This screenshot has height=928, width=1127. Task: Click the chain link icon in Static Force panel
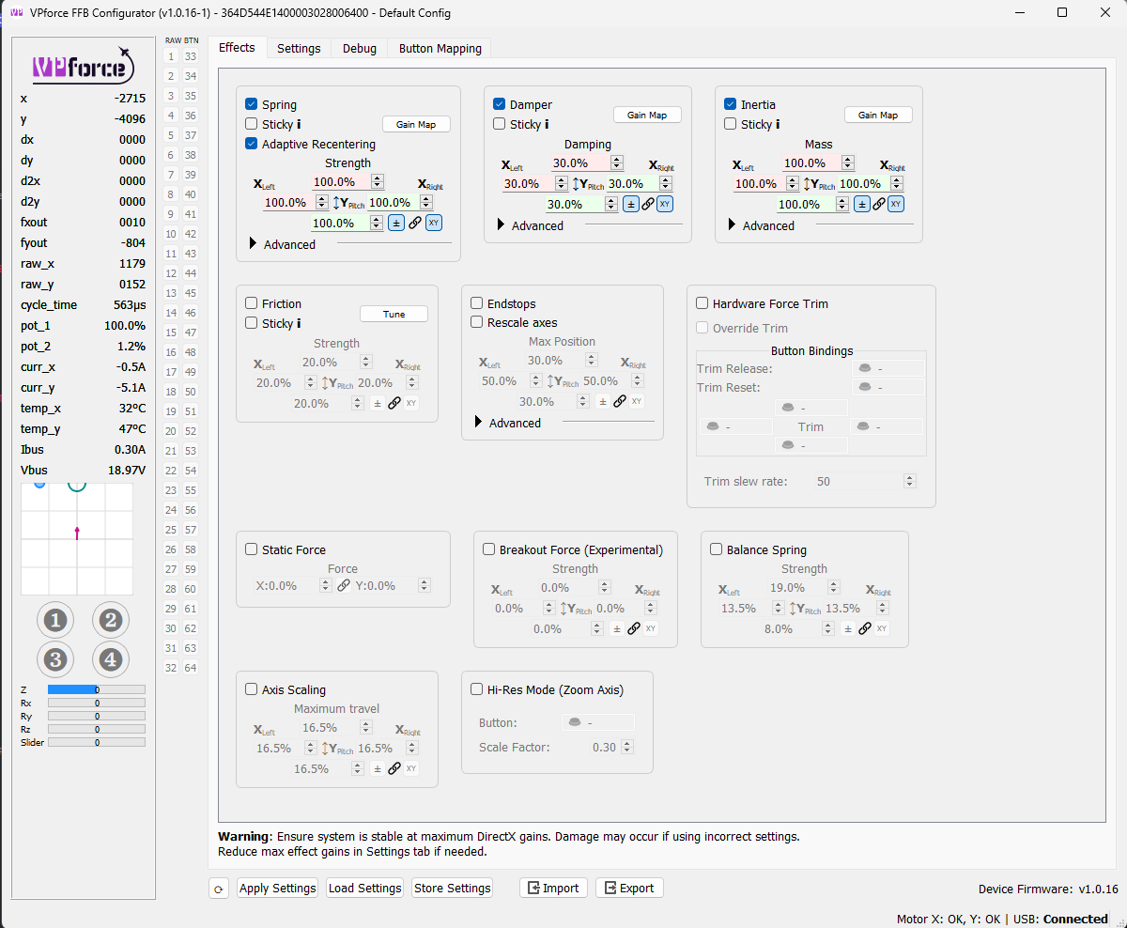coord(344,585)
